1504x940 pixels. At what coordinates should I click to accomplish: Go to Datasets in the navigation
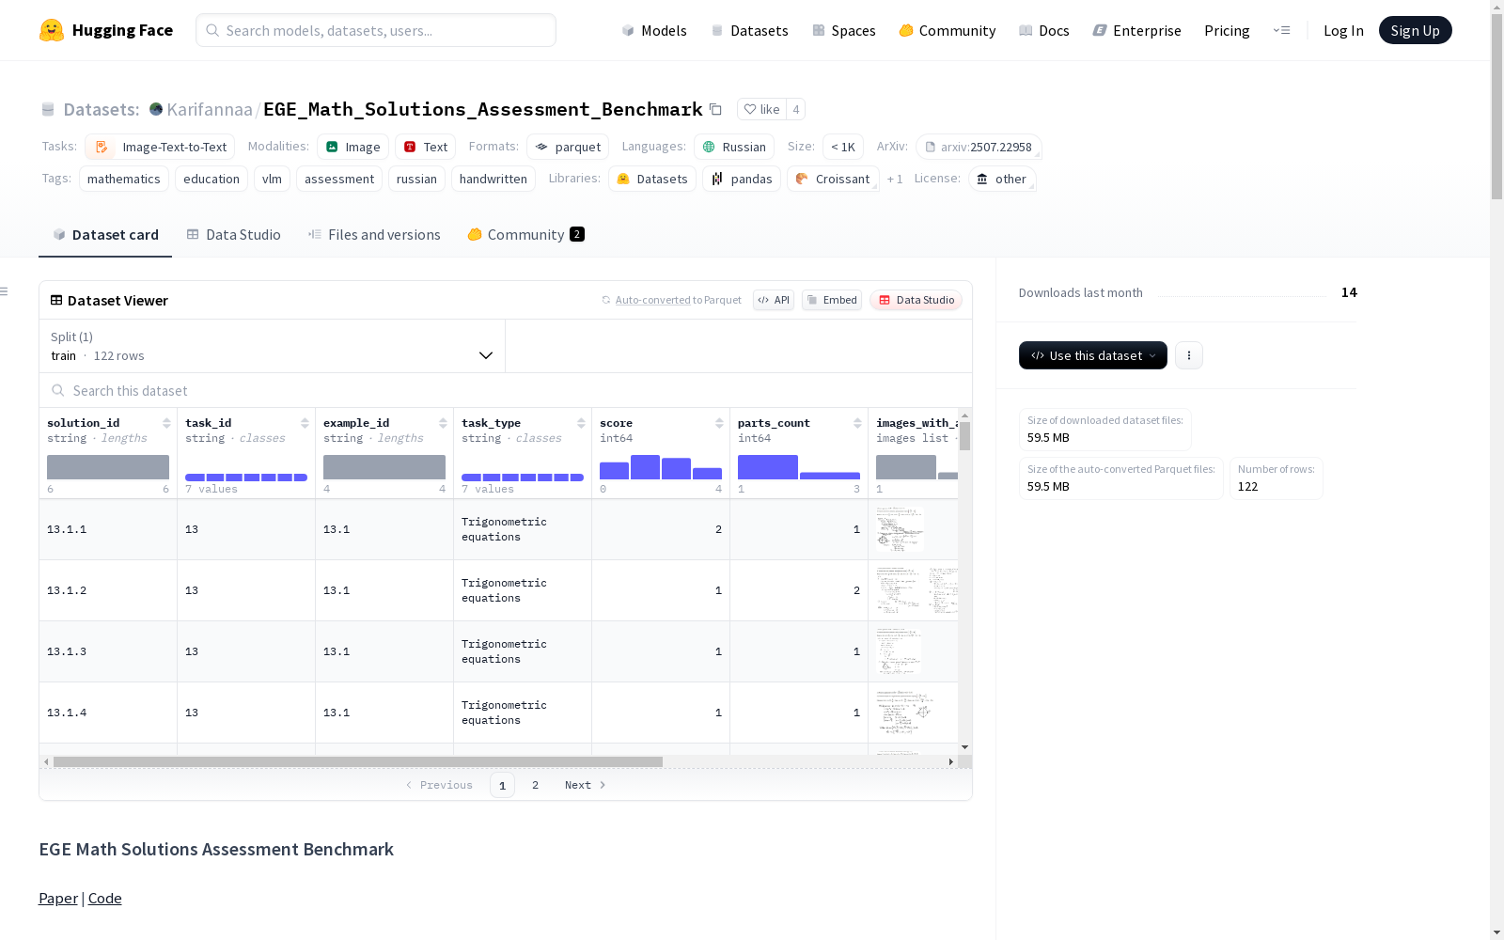tap(749, 30)
